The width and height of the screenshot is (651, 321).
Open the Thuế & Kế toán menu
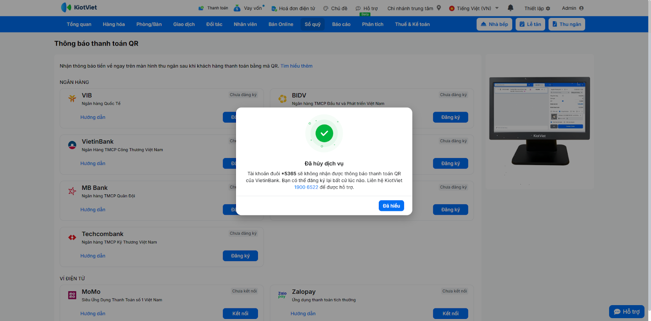(412, 24)
